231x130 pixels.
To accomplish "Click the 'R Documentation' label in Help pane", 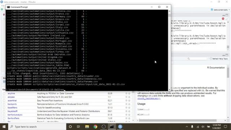I will point(216,68).
